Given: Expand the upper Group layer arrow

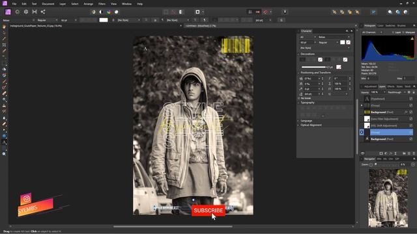Looking at the screenshot, I should 362,105.
